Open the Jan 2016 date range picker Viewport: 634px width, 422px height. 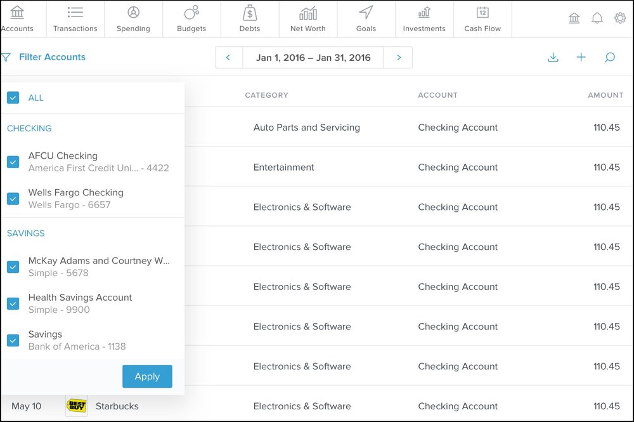(313, 58)
